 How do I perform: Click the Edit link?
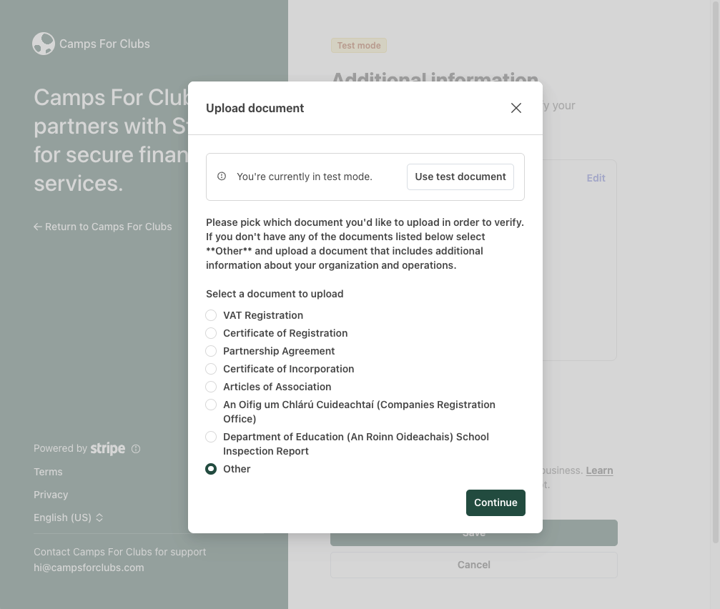pyautogui.click(x=596, y=178)
